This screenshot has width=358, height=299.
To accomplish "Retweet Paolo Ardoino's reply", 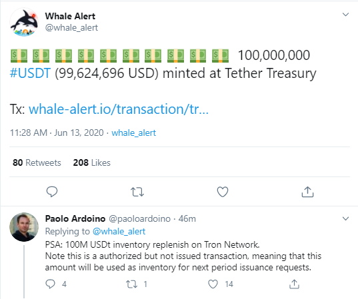I will 132,284.
